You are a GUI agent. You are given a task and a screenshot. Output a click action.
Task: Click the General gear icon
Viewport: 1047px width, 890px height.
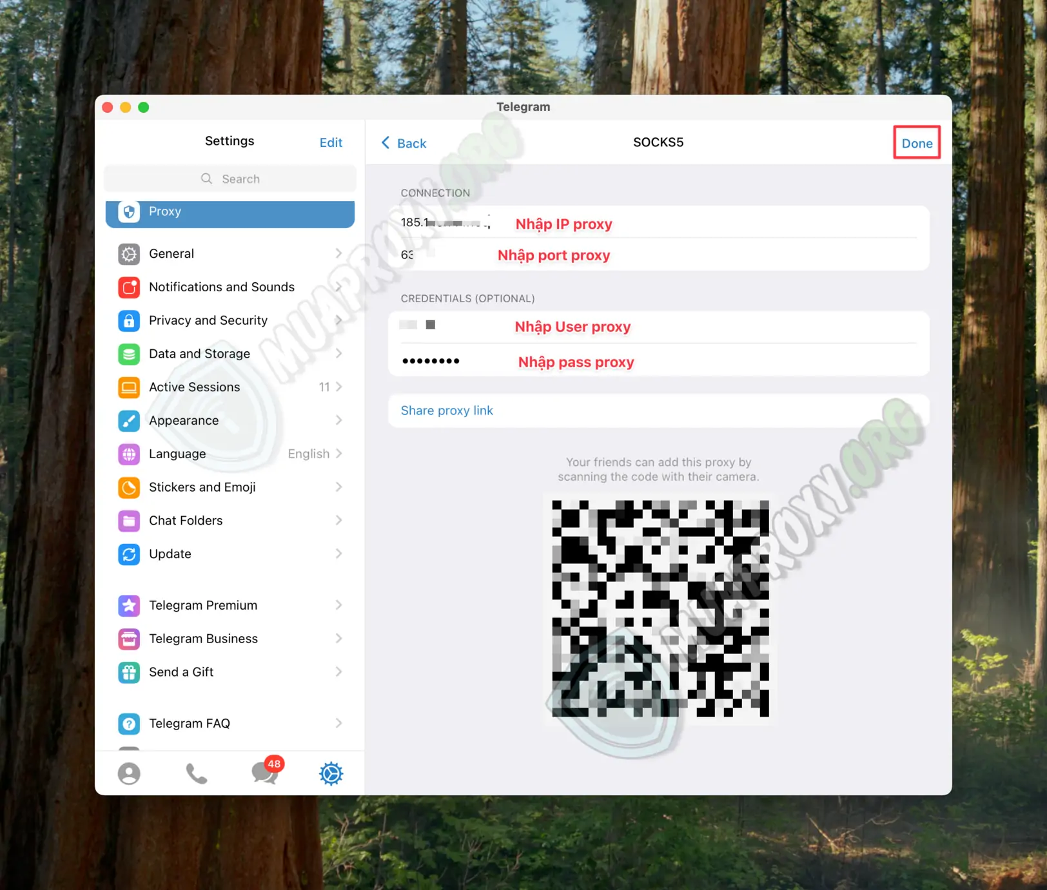click(129, 254)
